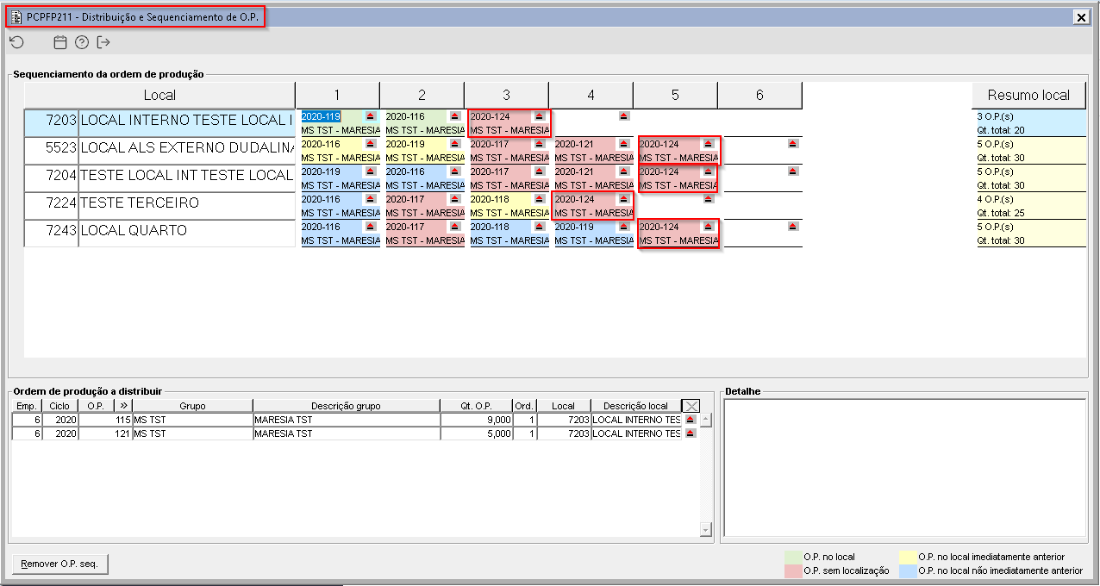Click the Ciclo column header
Screen dimensions: 1100x586
(x=60, y=406)
